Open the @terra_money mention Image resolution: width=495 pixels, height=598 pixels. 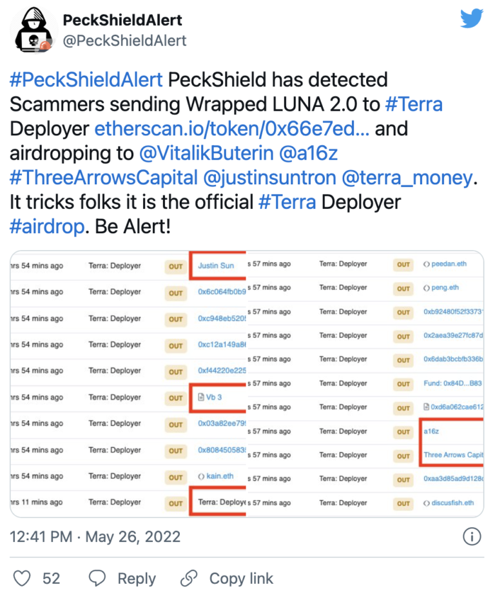[407, 177]
